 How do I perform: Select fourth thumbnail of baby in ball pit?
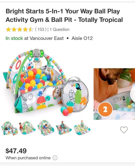(64, 128)
